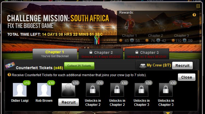205x114 pixels.
Task: Click Recruit under the empty crew slot
Action: point(68,102)
